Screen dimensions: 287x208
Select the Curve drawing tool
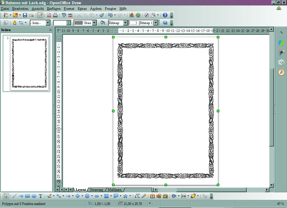[49, 196]
